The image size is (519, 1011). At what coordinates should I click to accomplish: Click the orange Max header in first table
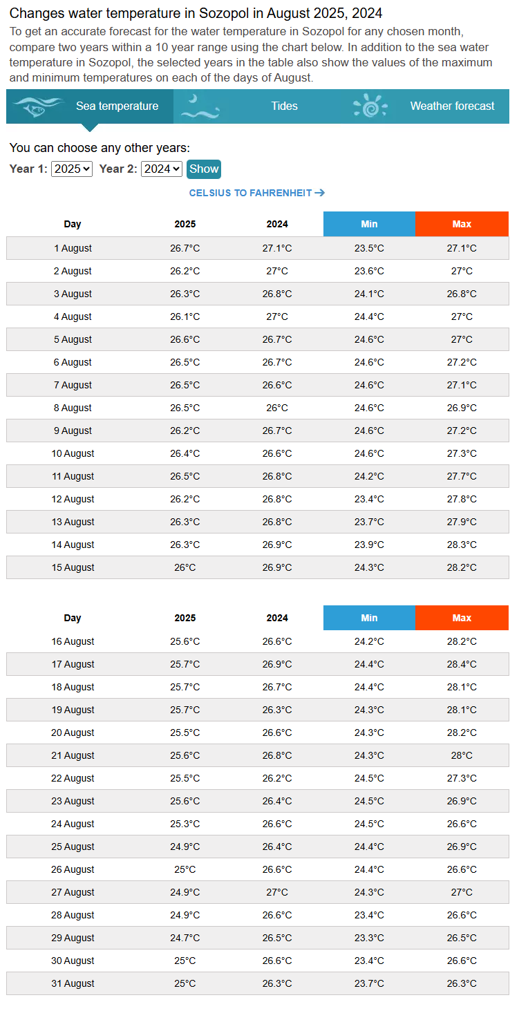coord(462,224)
